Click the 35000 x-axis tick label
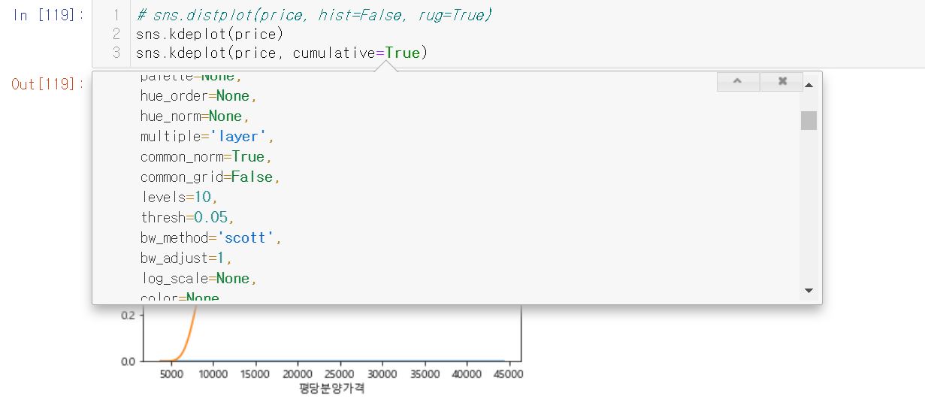This screenshot has width=925, height=411. pos(425,374)
